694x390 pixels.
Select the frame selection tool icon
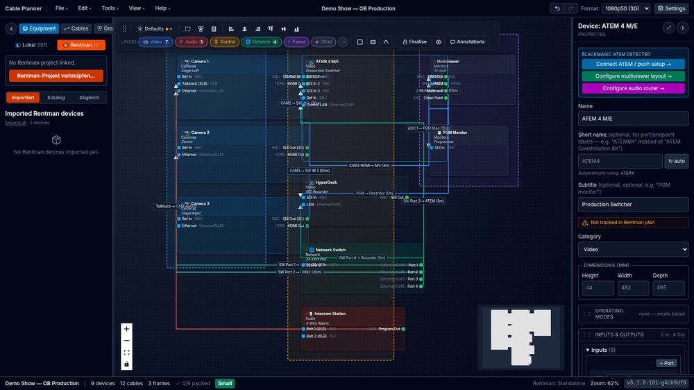pos(187,28)
